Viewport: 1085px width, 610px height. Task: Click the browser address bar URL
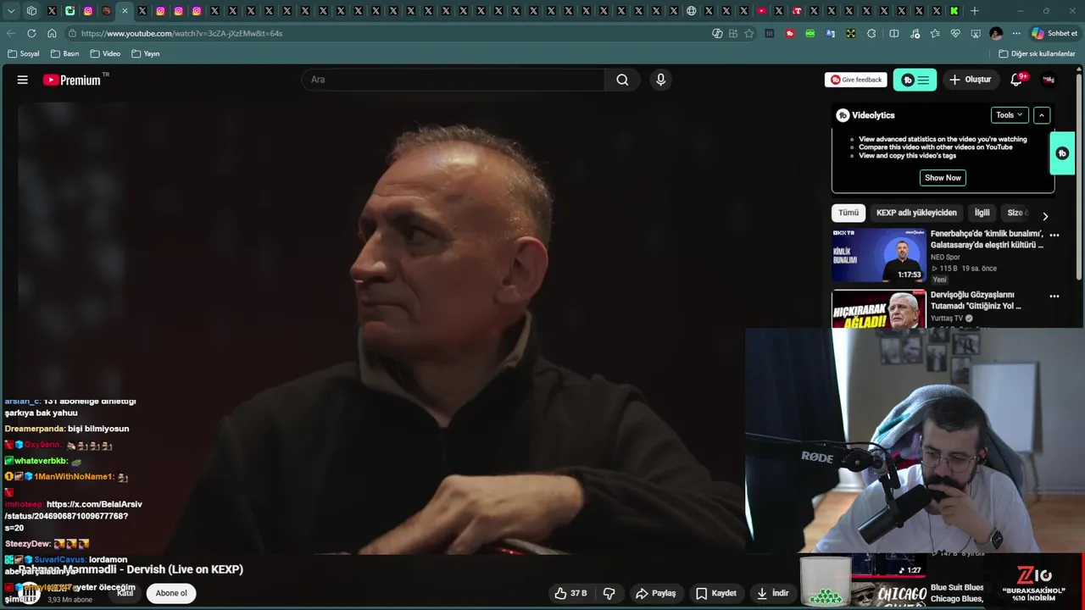pyautogui.click(x=181, y=33)
